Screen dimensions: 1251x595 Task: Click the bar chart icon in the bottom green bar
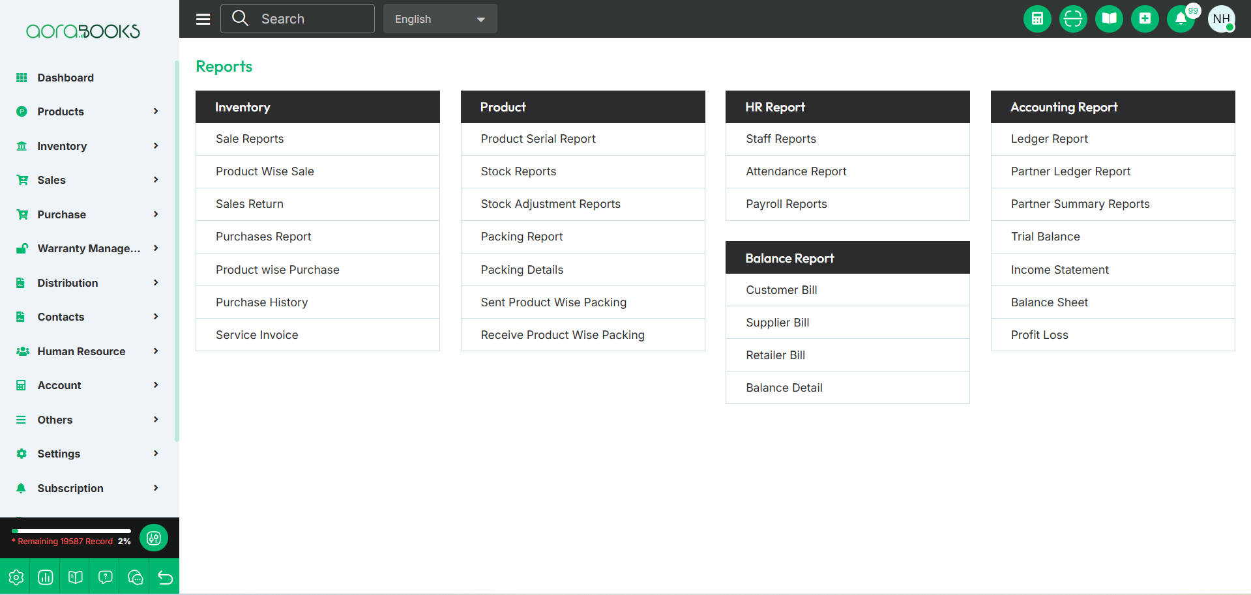pos(46,577)
